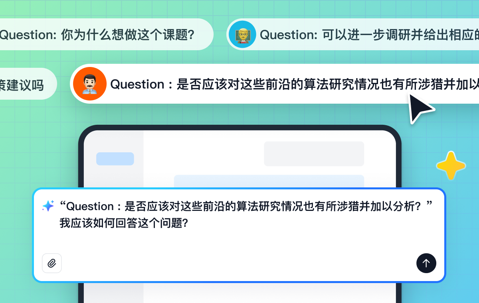Click the gray placeholder block in mockup
This screenshot has height=303, width=479.
pyautogui.click(x=314, y=153)
